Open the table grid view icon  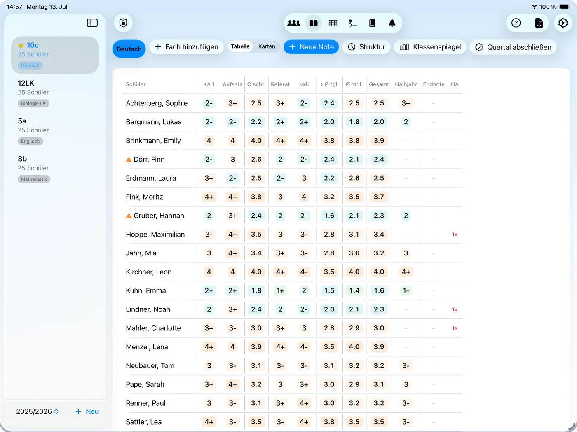(x=333, y=23)
